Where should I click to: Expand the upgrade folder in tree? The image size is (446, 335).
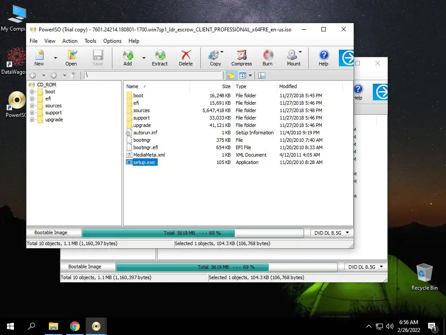click(x=32, y=120)
